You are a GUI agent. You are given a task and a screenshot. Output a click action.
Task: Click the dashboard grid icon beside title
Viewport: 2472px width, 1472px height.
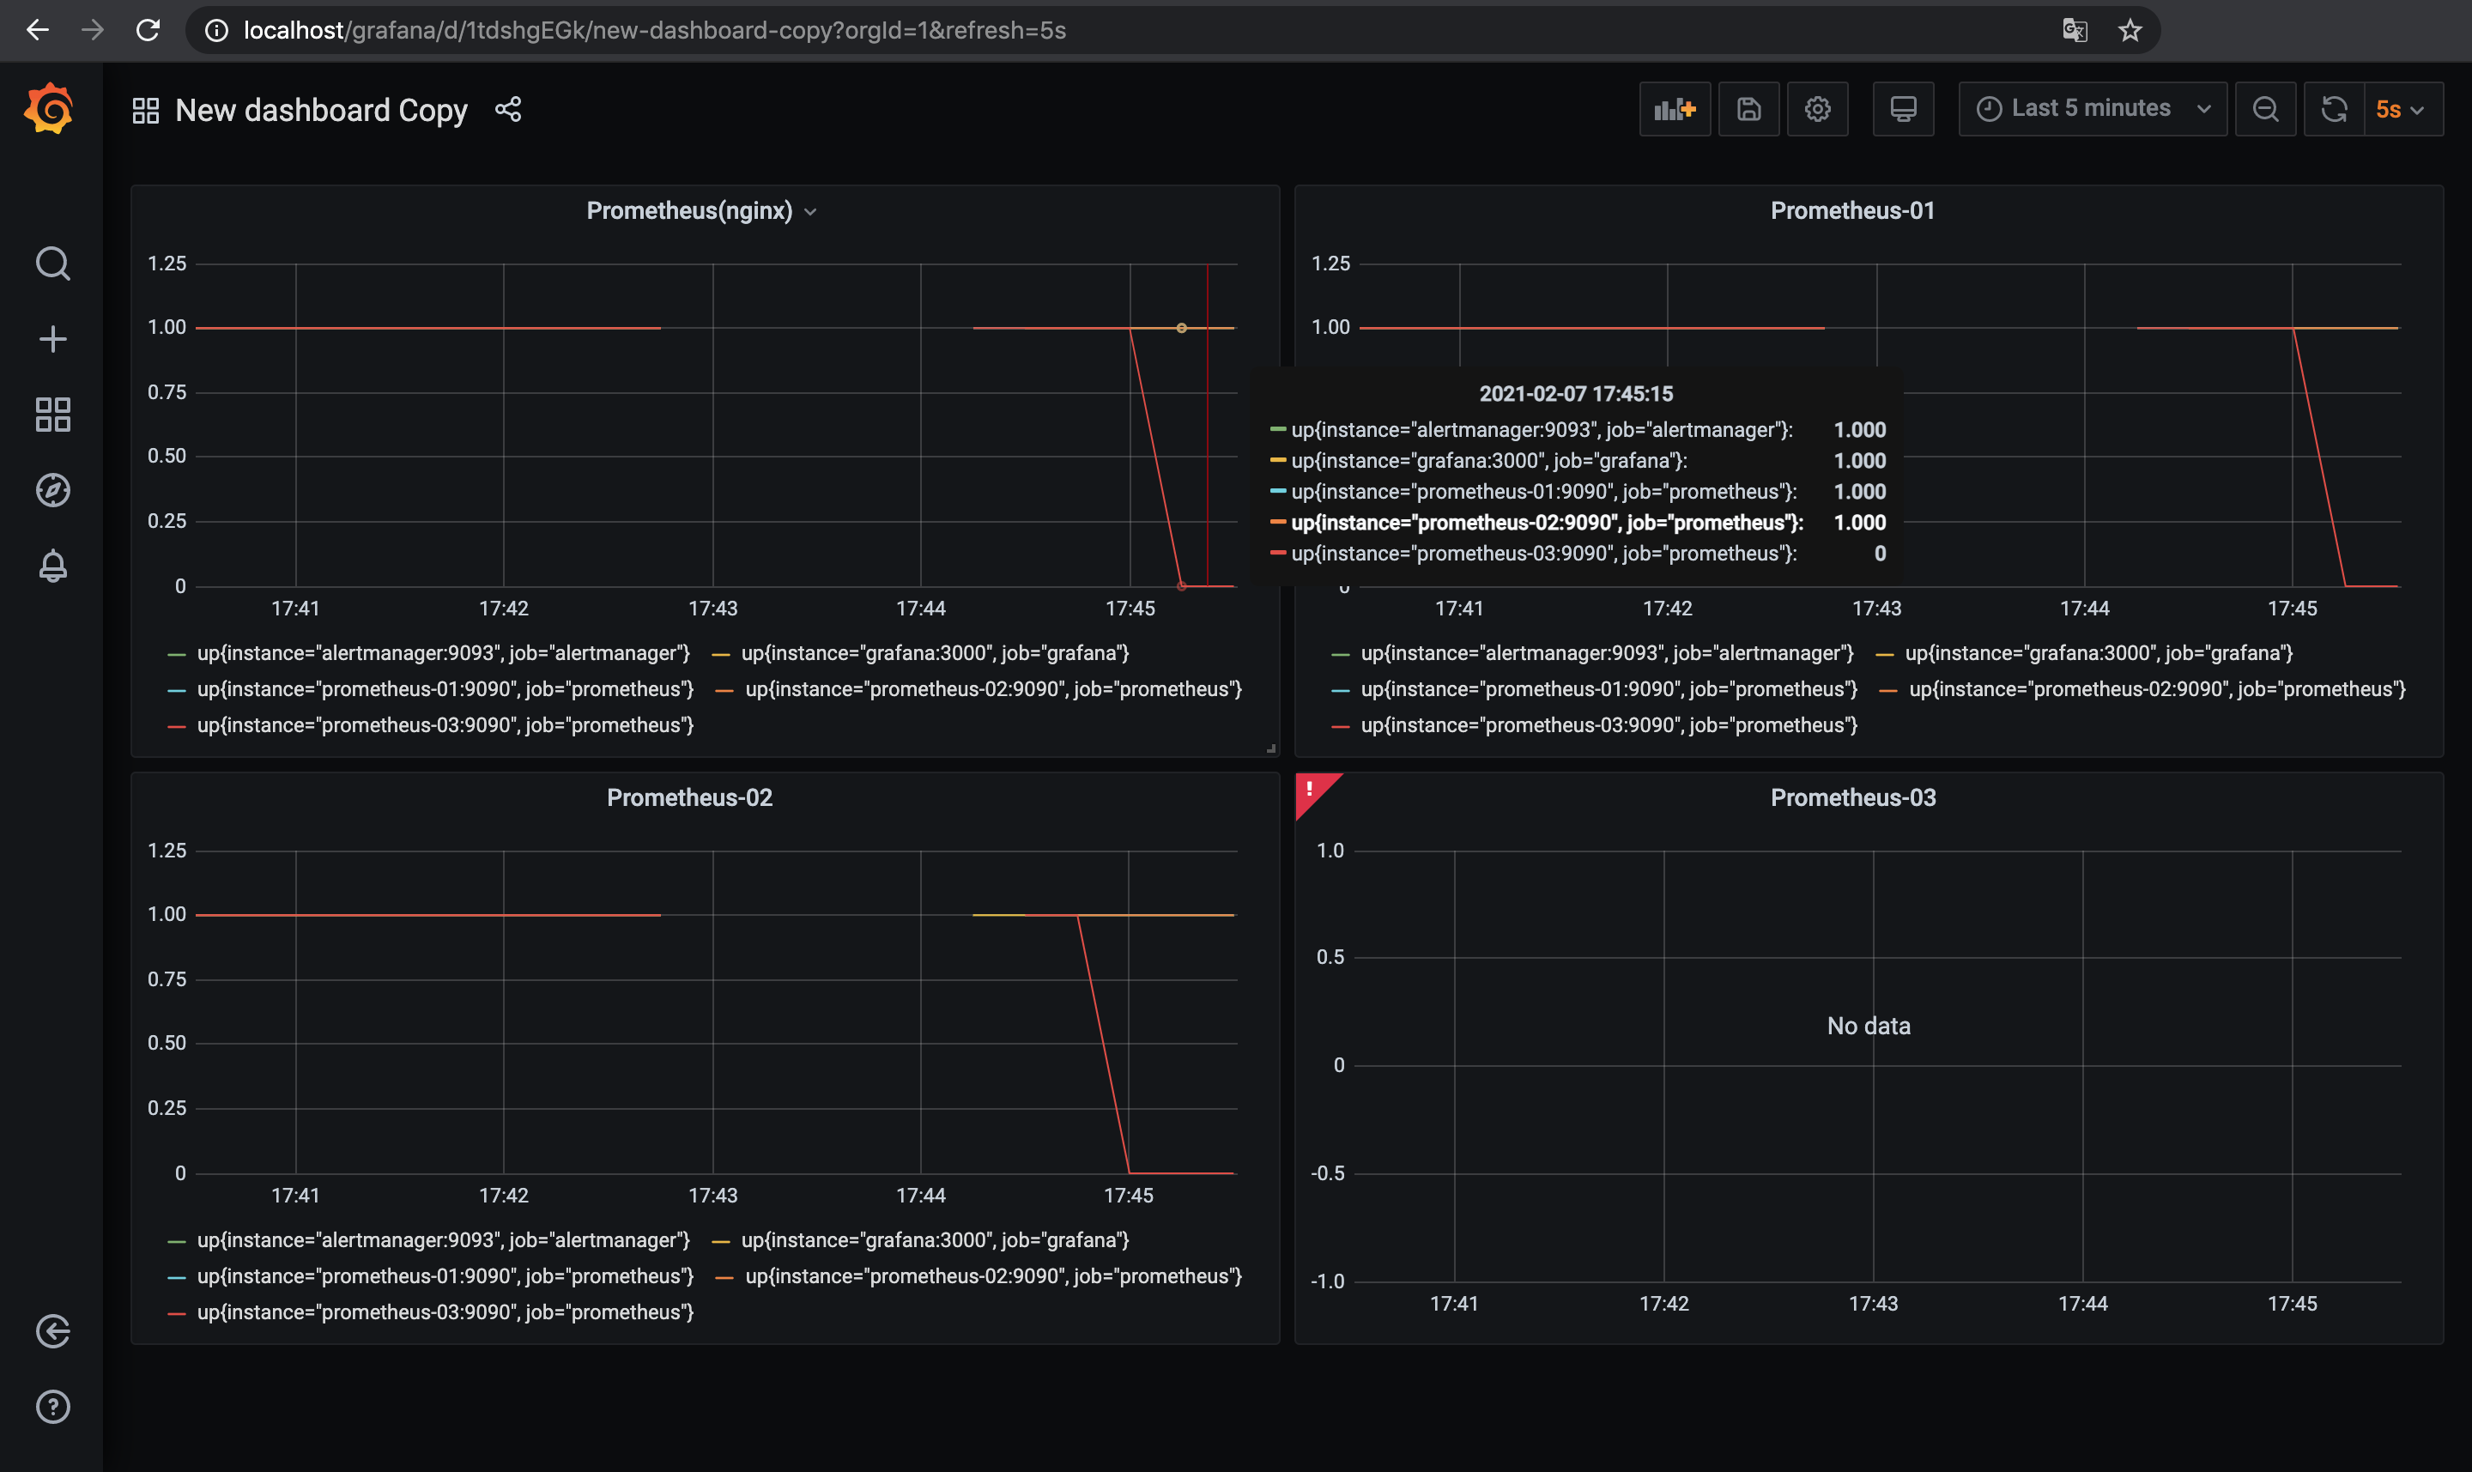[x=146, y=110]
